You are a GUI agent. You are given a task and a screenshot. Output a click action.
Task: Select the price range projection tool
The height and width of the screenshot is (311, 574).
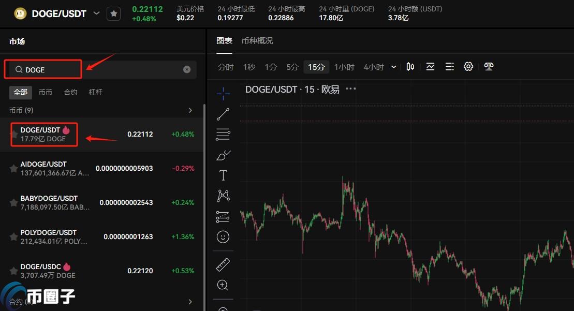(223, 217)
